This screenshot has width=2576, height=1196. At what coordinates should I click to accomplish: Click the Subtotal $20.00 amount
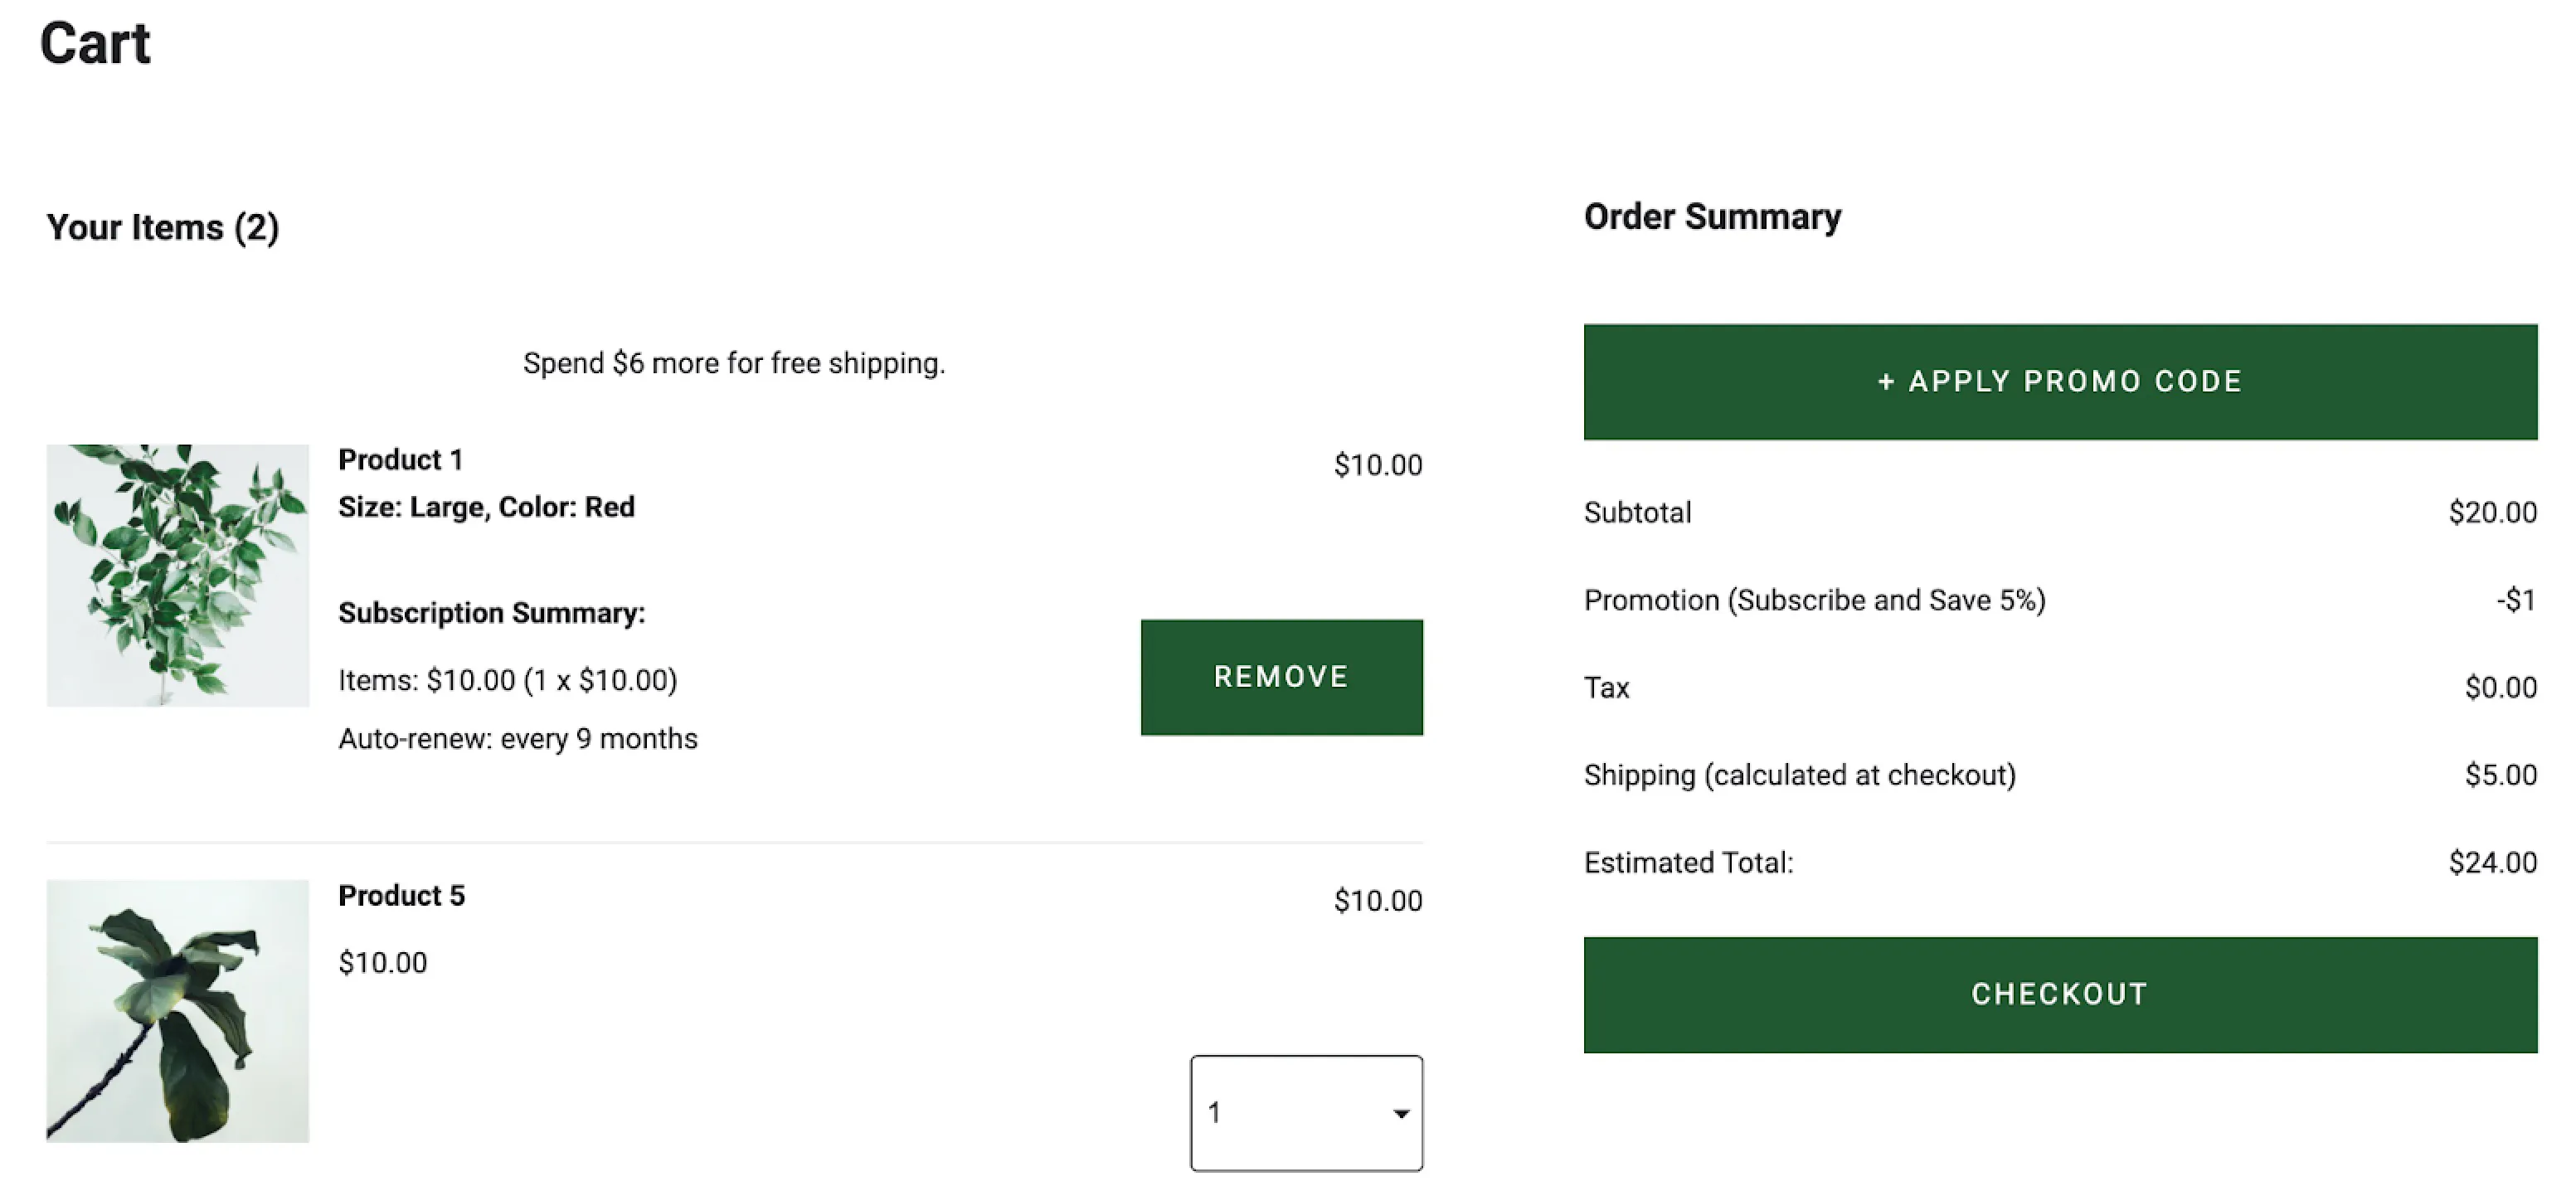2493,513
